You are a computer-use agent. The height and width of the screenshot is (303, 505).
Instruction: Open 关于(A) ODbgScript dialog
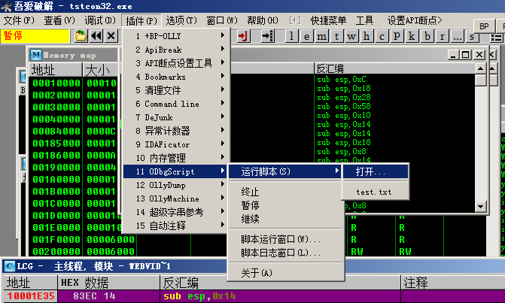[285, 273]
